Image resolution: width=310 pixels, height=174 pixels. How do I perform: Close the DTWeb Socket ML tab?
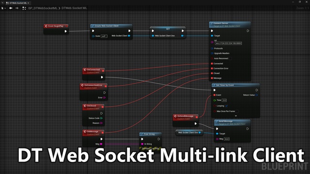(x=28, y=3)
